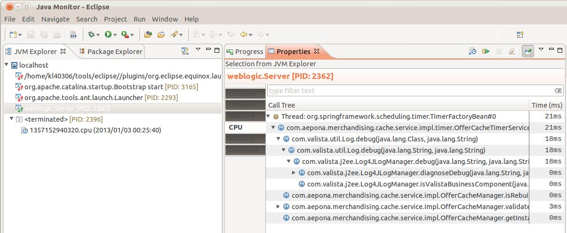Screen dimensions: 567x233
Task: Open the Edit menu
Action: pos(28,19)
